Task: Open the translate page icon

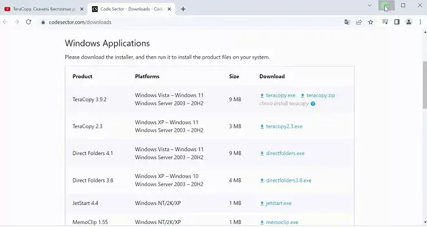Action: 347,22
